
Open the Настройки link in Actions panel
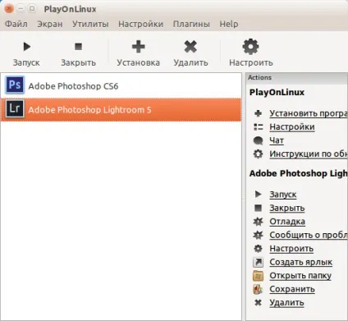(x=292, y=127)
